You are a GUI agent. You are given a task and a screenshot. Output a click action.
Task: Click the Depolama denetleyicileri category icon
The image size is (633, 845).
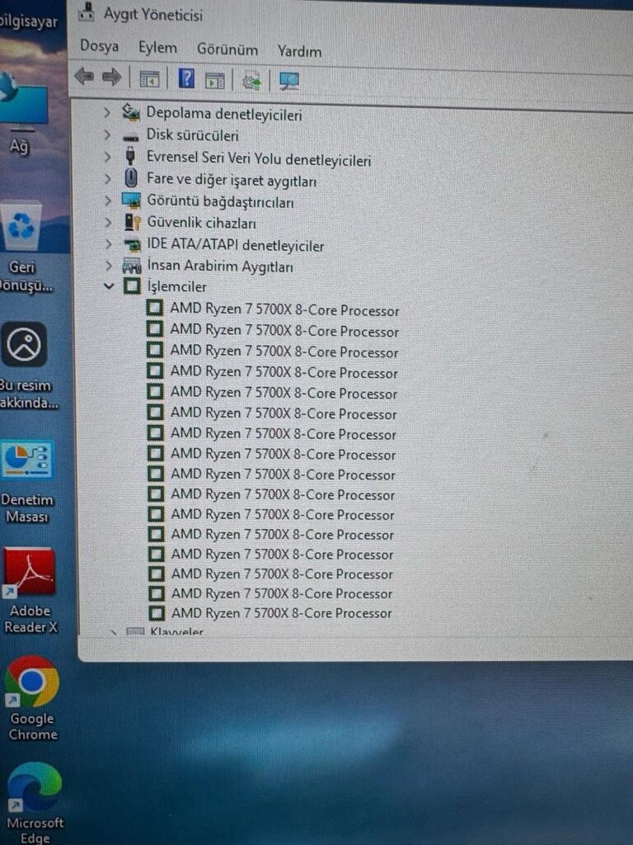click(x=131, y=111)
